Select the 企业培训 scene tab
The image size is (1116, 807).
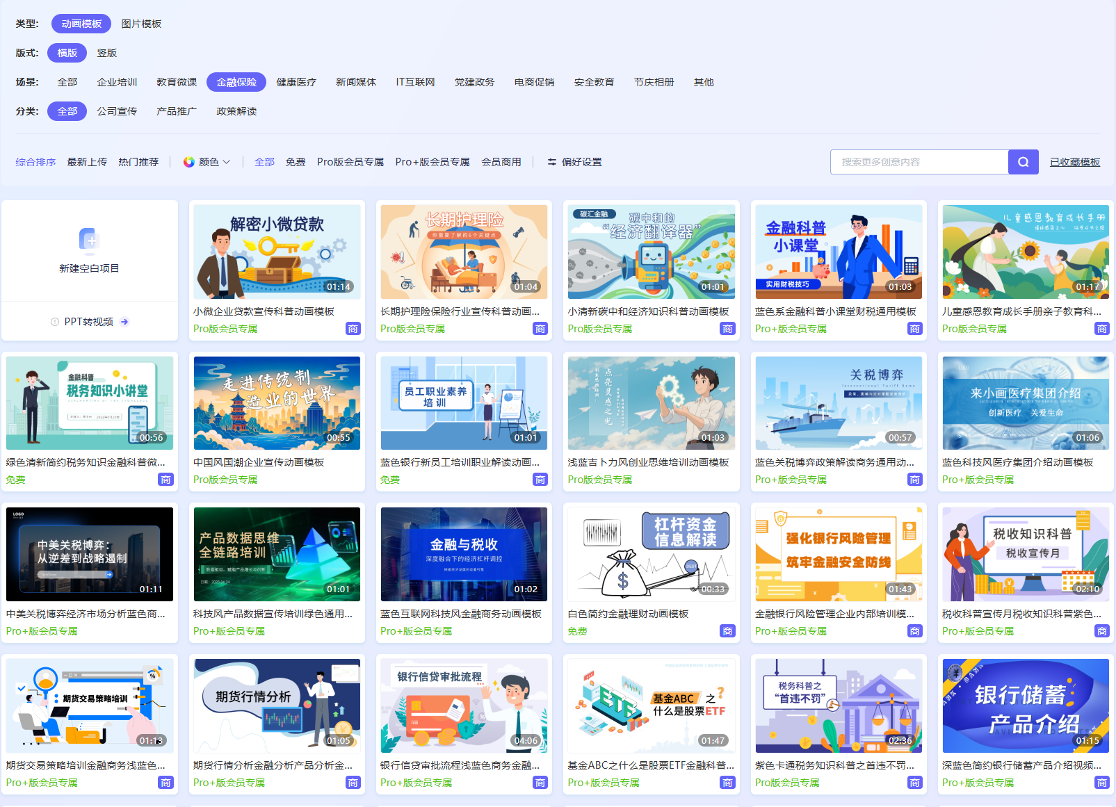point(117,82)
